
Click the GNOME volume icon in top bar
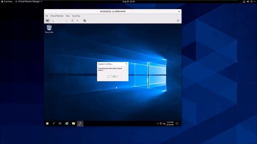[248, 2]
